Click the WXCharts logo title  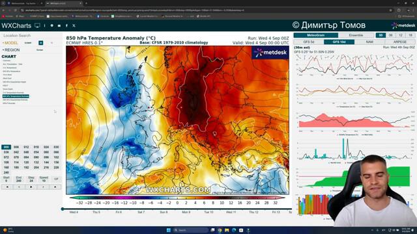16,25
